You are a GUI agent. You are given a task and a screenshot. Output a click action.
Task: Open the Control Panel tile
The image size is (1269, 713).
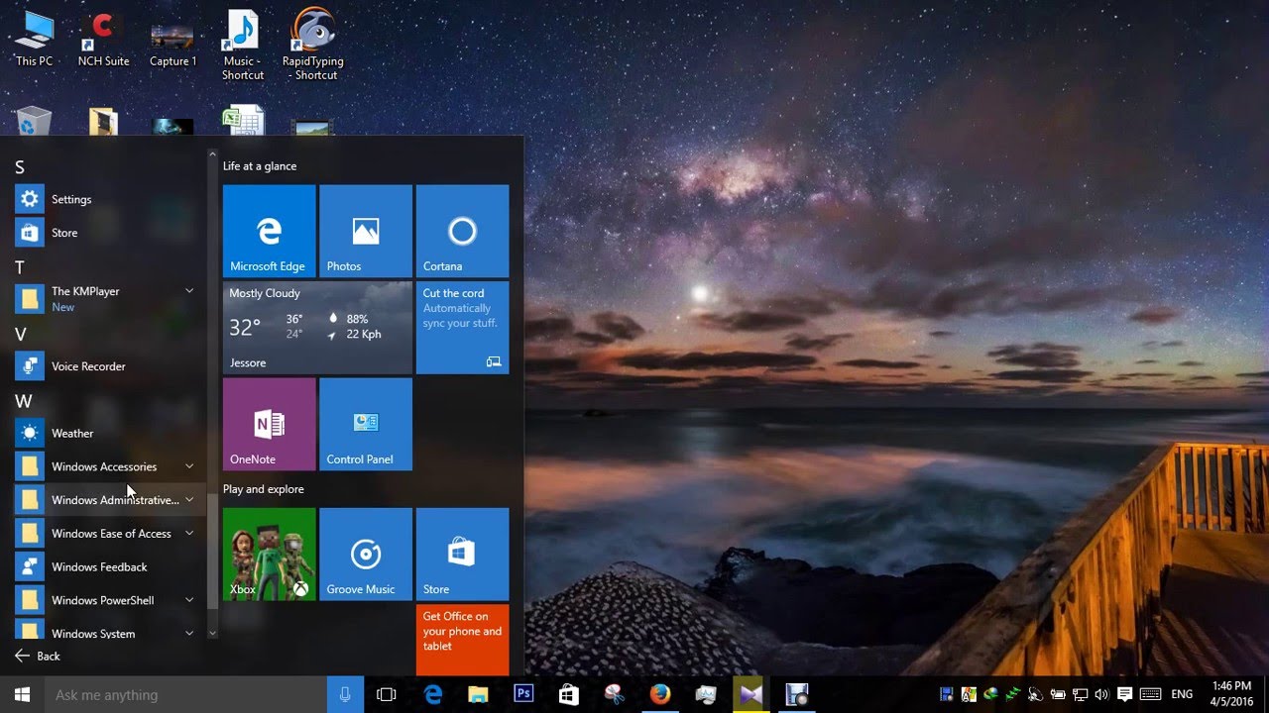pos(366,424)
